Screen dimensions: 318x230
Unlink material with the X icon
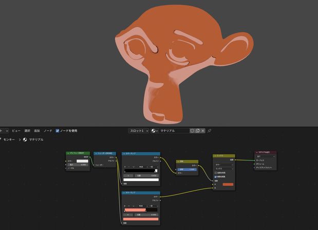(203, 131)
